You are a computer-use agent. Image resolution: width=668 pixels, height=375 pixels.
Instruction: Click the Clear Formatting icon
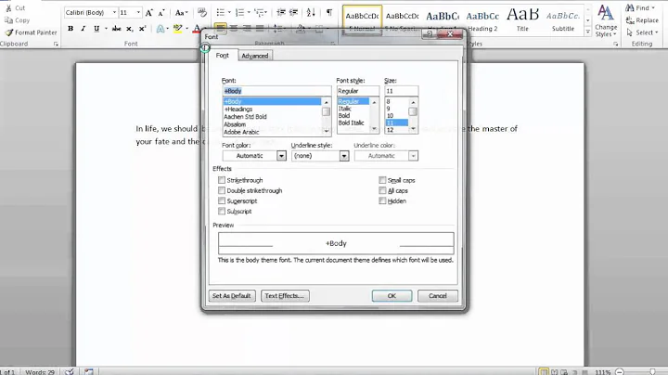pyautogui.click(x=202, y=13)
